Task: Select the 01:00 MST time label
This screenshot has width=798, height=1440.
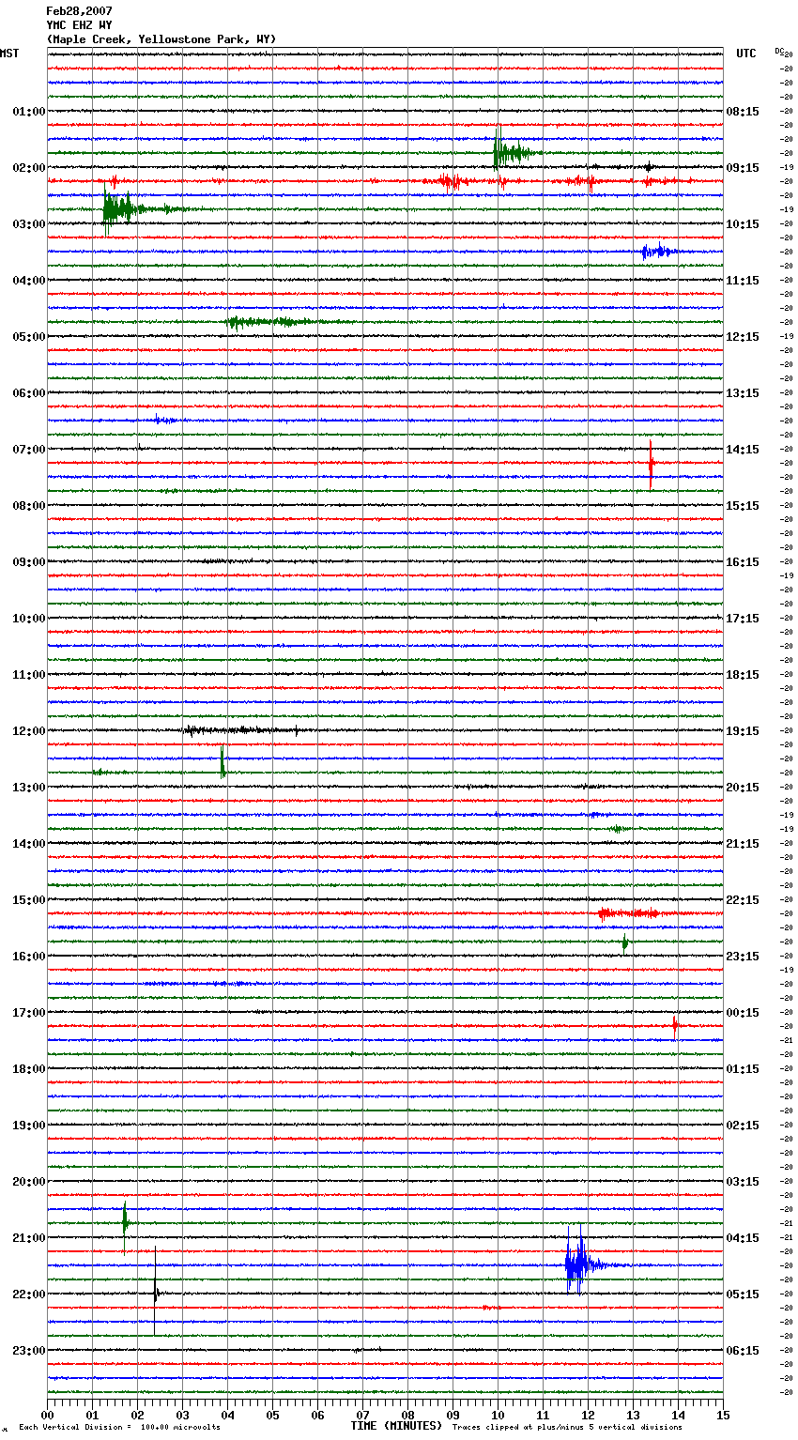Action: click(x=29, y=112)
